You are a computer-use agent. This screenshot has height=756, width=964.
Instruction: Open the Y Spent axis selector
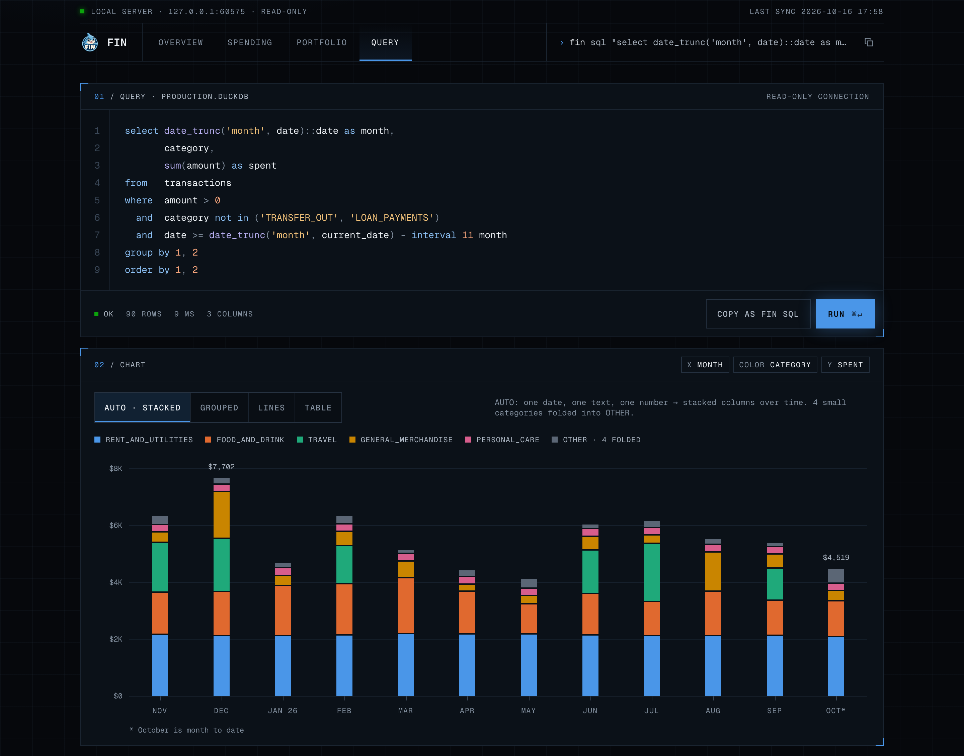tap(845, 365)
